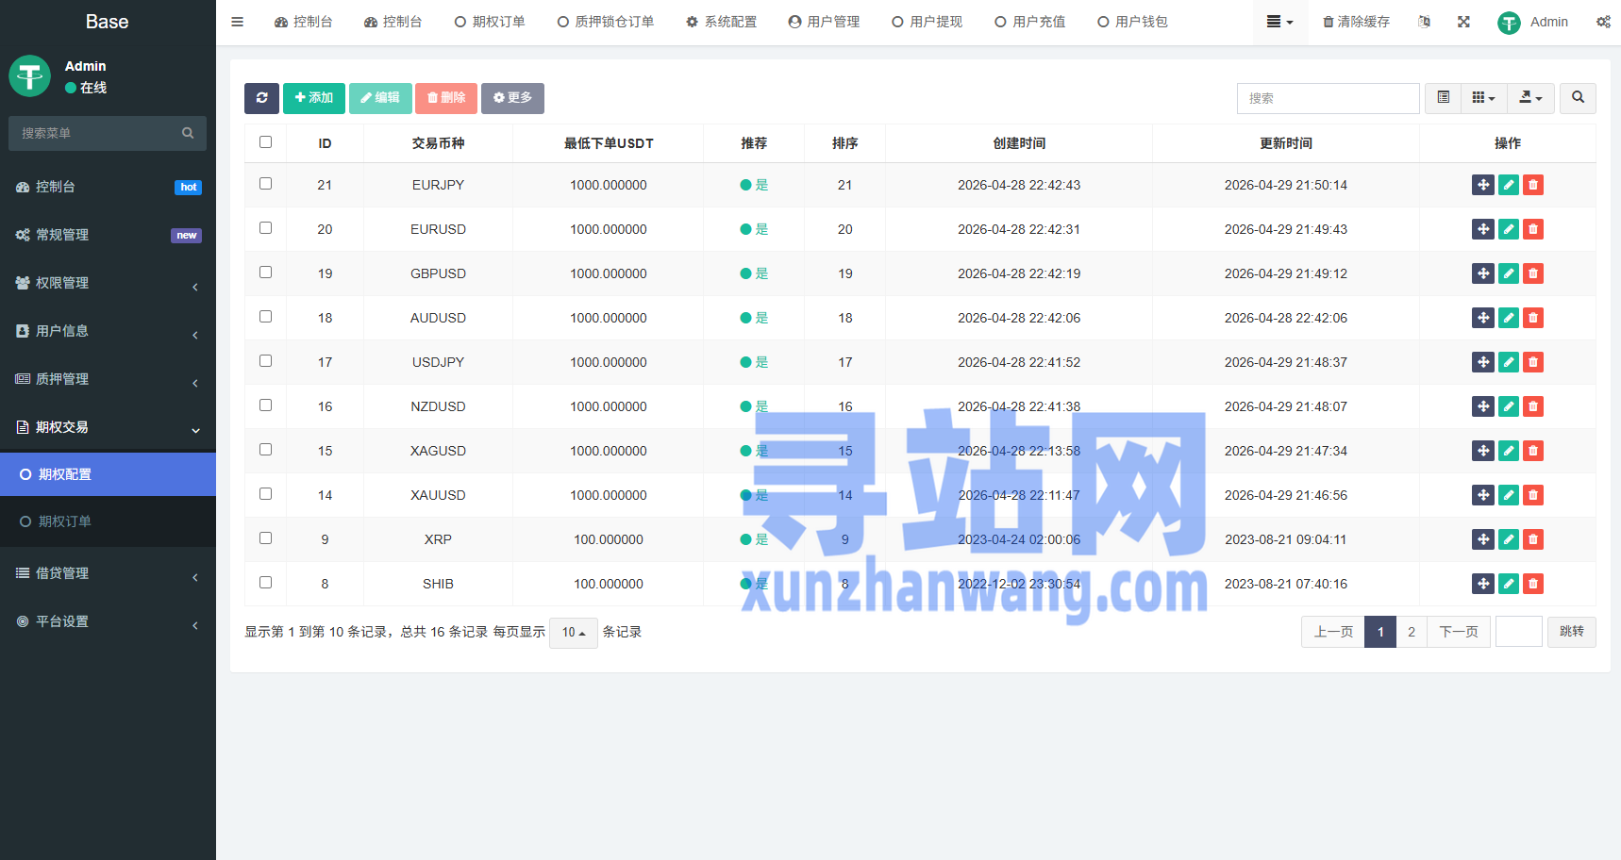Open the 期权订单 tab in top bar
The height and width of the screenshot is (860, 1621).
(490, 22)
